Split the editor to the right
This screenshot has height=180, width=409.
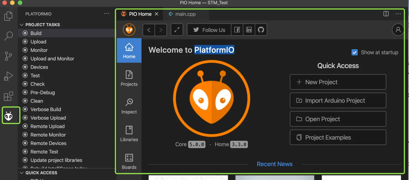point(386,14)
